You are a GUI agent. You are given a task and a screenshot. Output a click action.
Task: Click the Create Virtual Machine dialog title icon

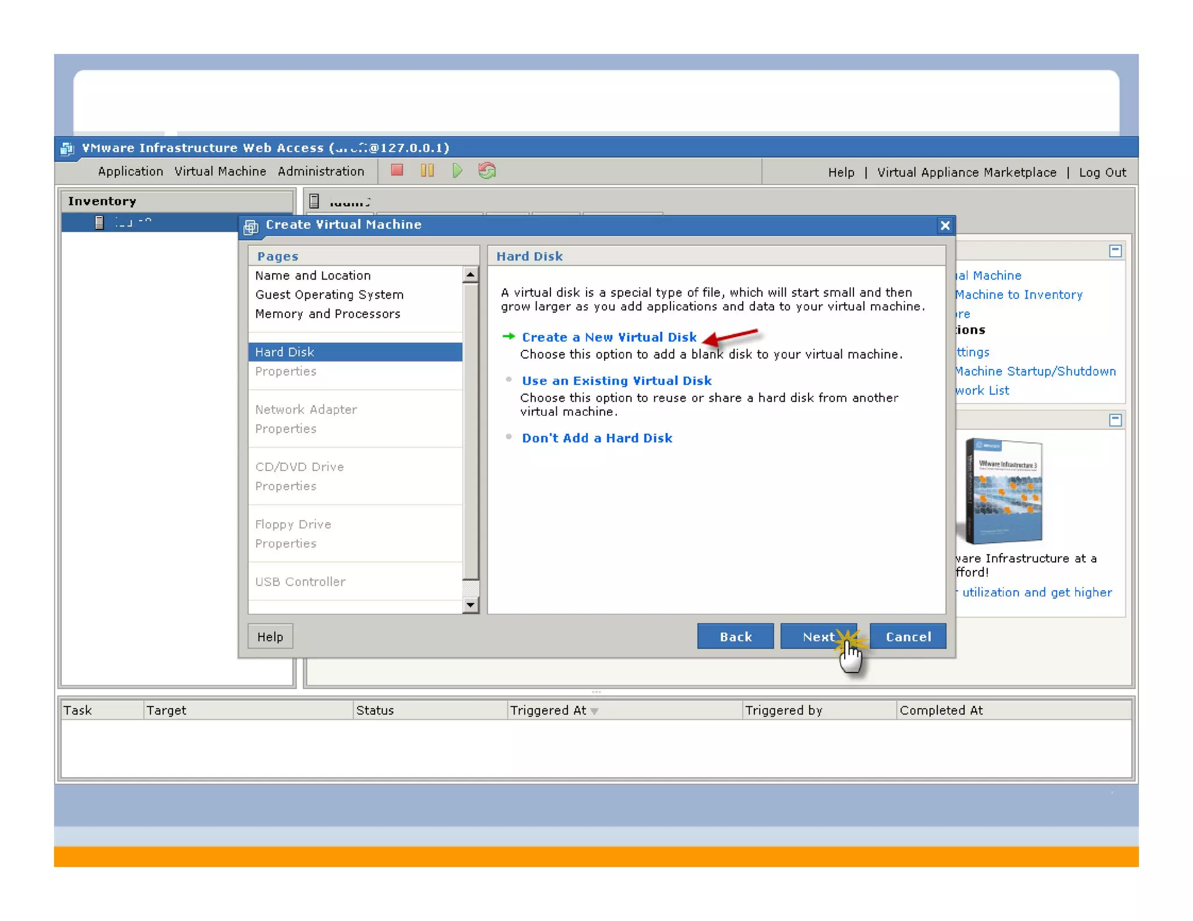tap(251, 226)
